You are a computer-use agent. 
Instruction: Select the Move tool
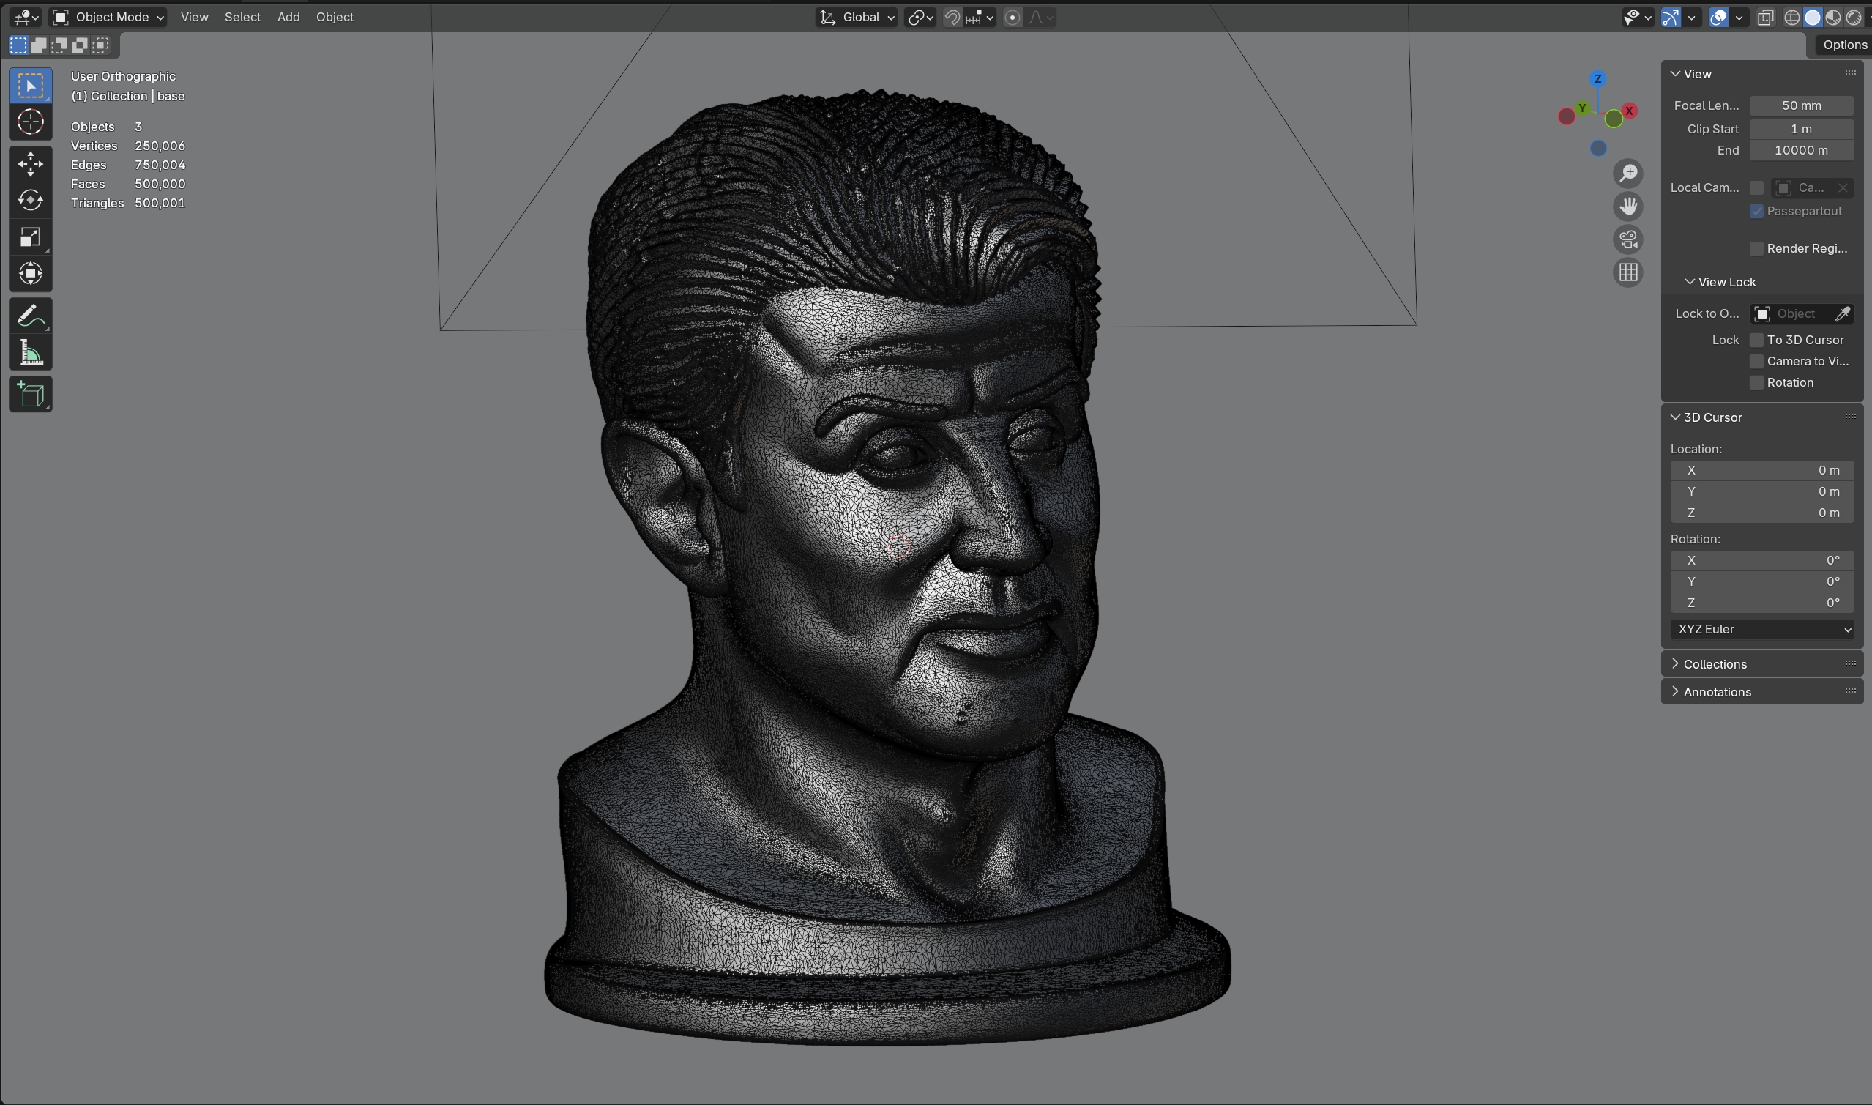[x=31, y=164]
